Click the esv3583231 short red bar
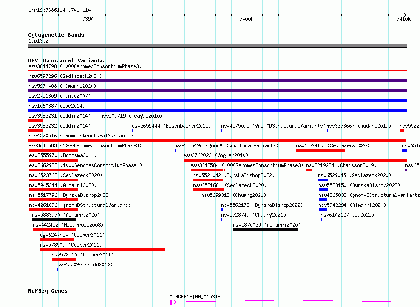 point(35,120)
